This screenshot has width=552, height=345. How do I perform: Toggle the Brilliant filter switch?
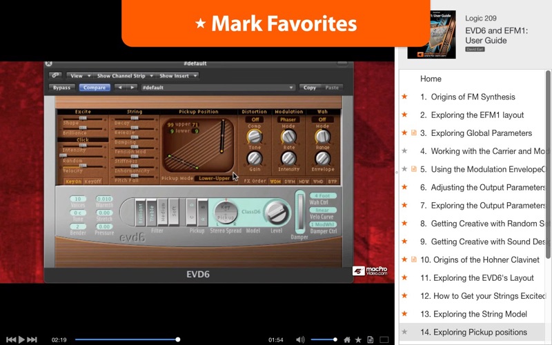click(x=141, y=213)
